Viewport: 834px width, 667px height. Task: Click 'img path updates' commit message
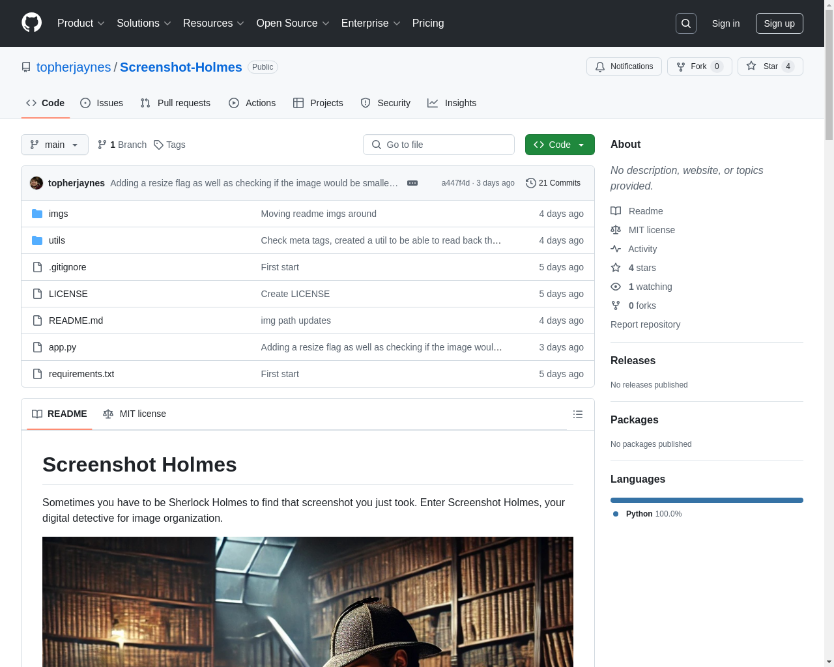tap(296, 320)
